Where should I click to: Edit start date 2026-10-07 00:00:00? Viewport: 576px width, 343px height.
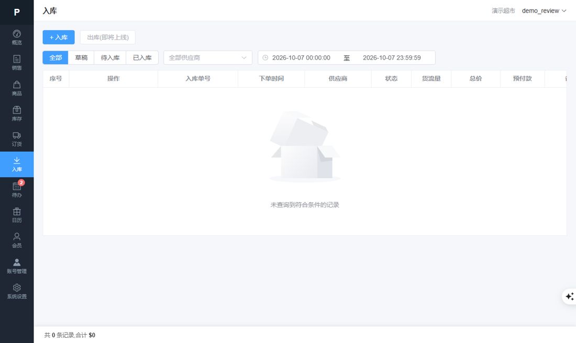[x=301, y=58]
